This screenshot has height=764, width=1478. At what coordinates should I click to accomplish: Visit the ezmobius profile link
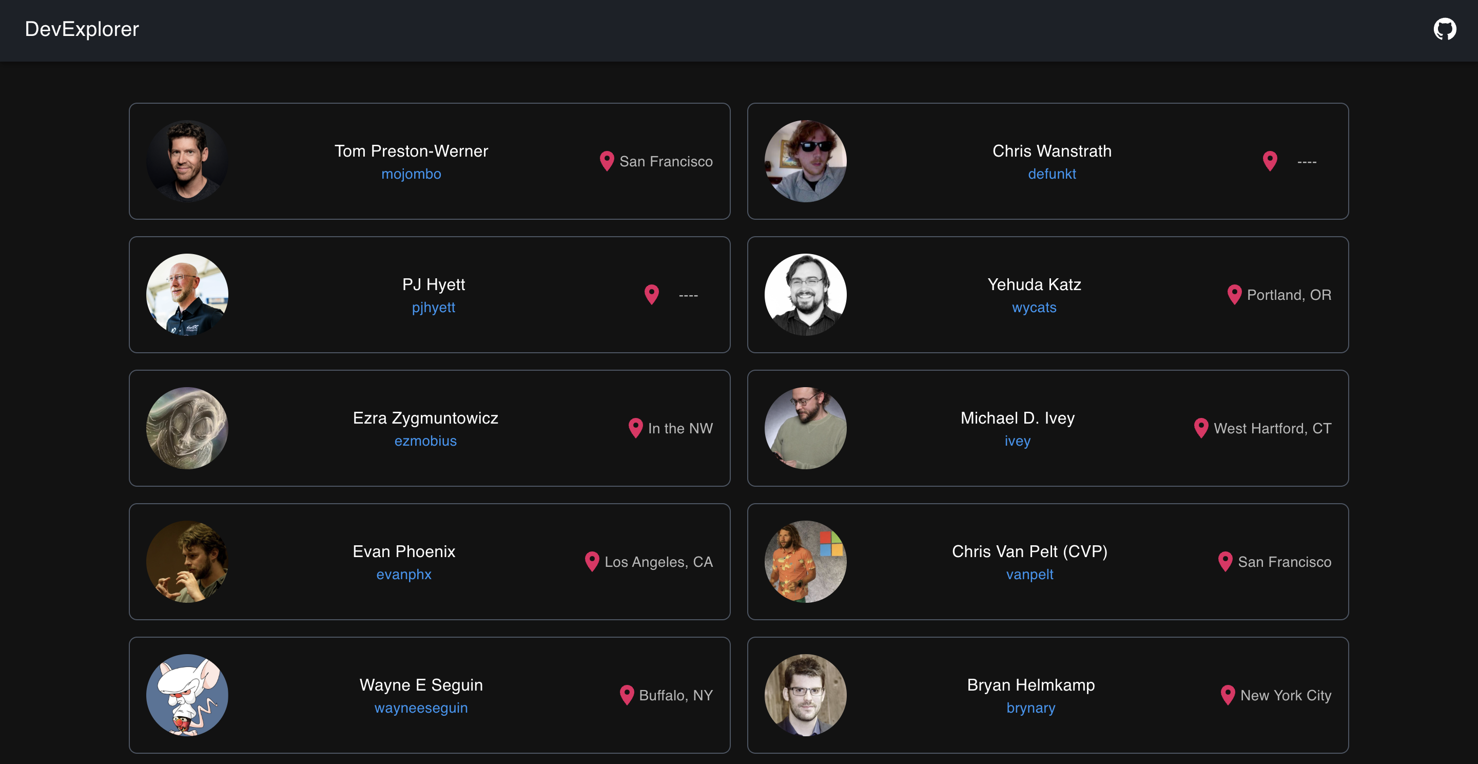click(x=425, y=441)
